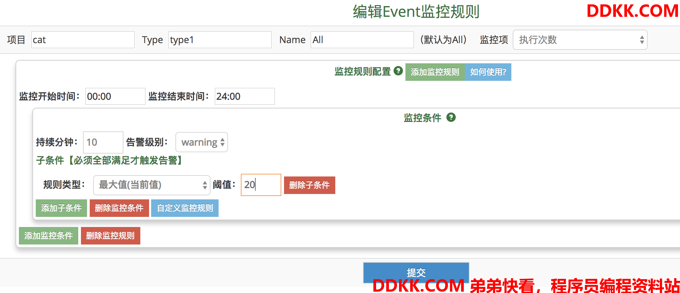Click the 删除监控规则 button

point(111,236)
